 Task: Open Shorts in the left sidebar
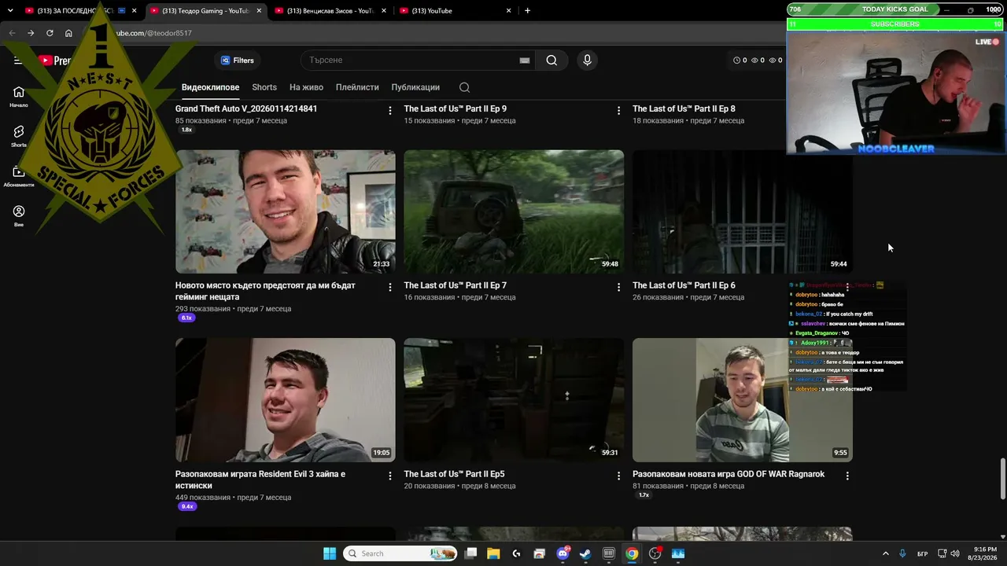tap(19, 136)
